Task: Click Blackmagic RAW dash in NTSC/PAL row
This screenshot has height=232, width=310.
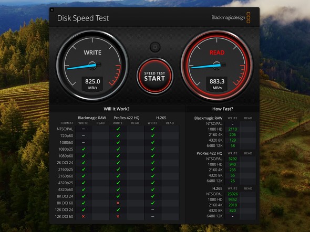Action: pos(84,129)
